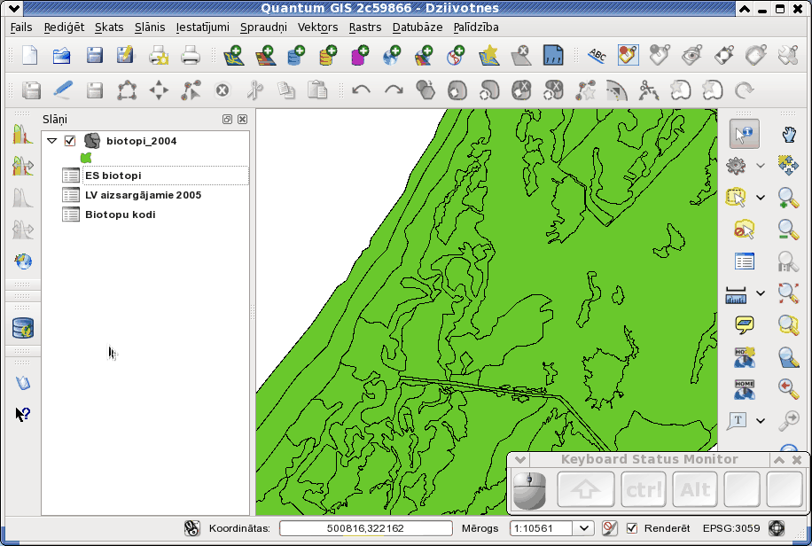
Task: Open the Rastrs menu
Action: pyautogui.click(x=365, y=27)
